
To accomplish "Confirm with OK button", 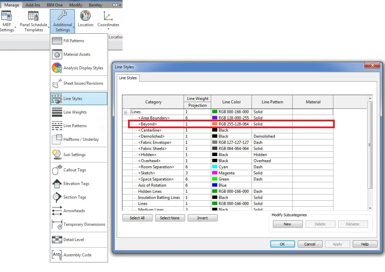I will click(x=282, y=244).
